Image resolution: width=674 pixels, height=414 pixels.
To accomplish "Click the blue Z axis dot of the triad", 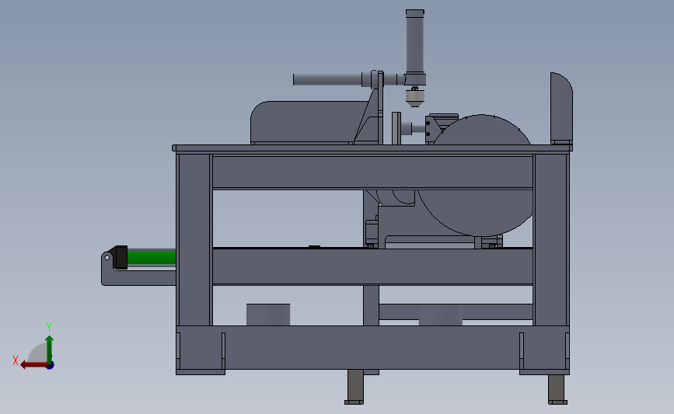I will [51, 366].
